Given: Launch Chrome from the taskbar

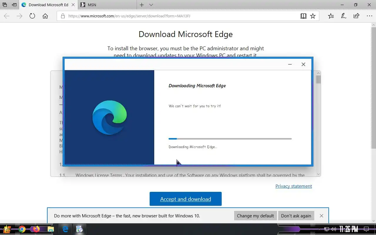Looking at the screenshot, I should tap(22, 229).
